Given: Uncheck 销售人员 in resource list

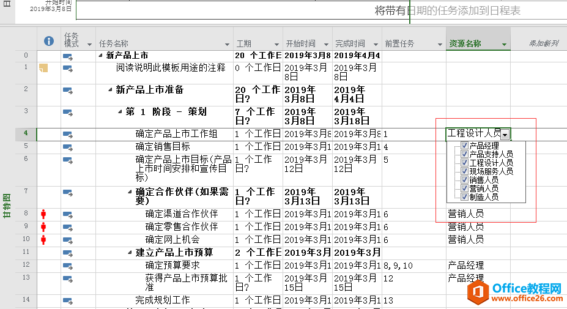Looking at the screenshot, I should tap(465, 180).
